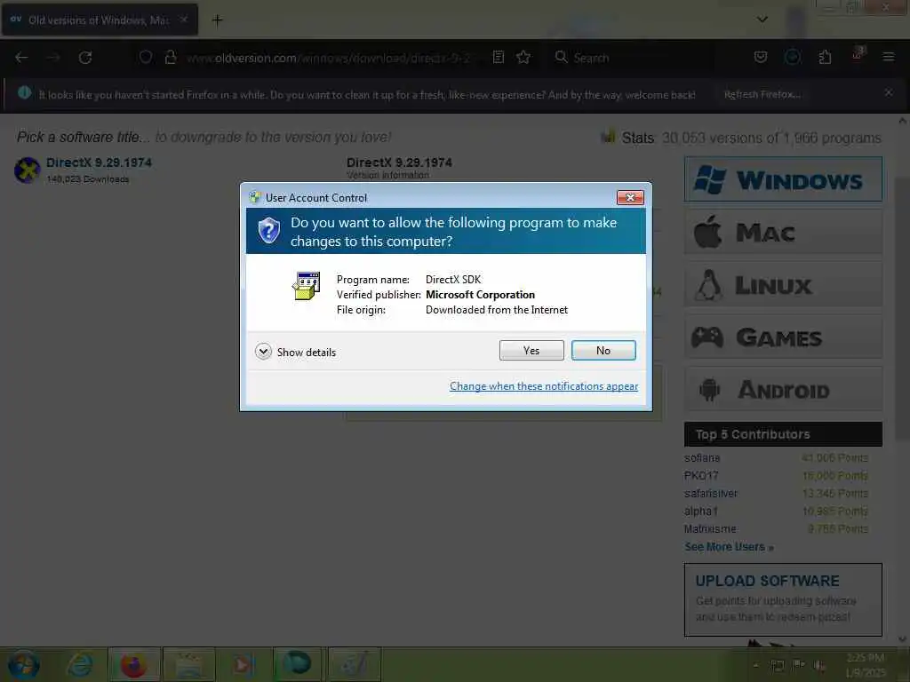The width and height of the screenshot is (910, 682).
Task: Click the oldversion.com address bar
Action: pos(328,58)
